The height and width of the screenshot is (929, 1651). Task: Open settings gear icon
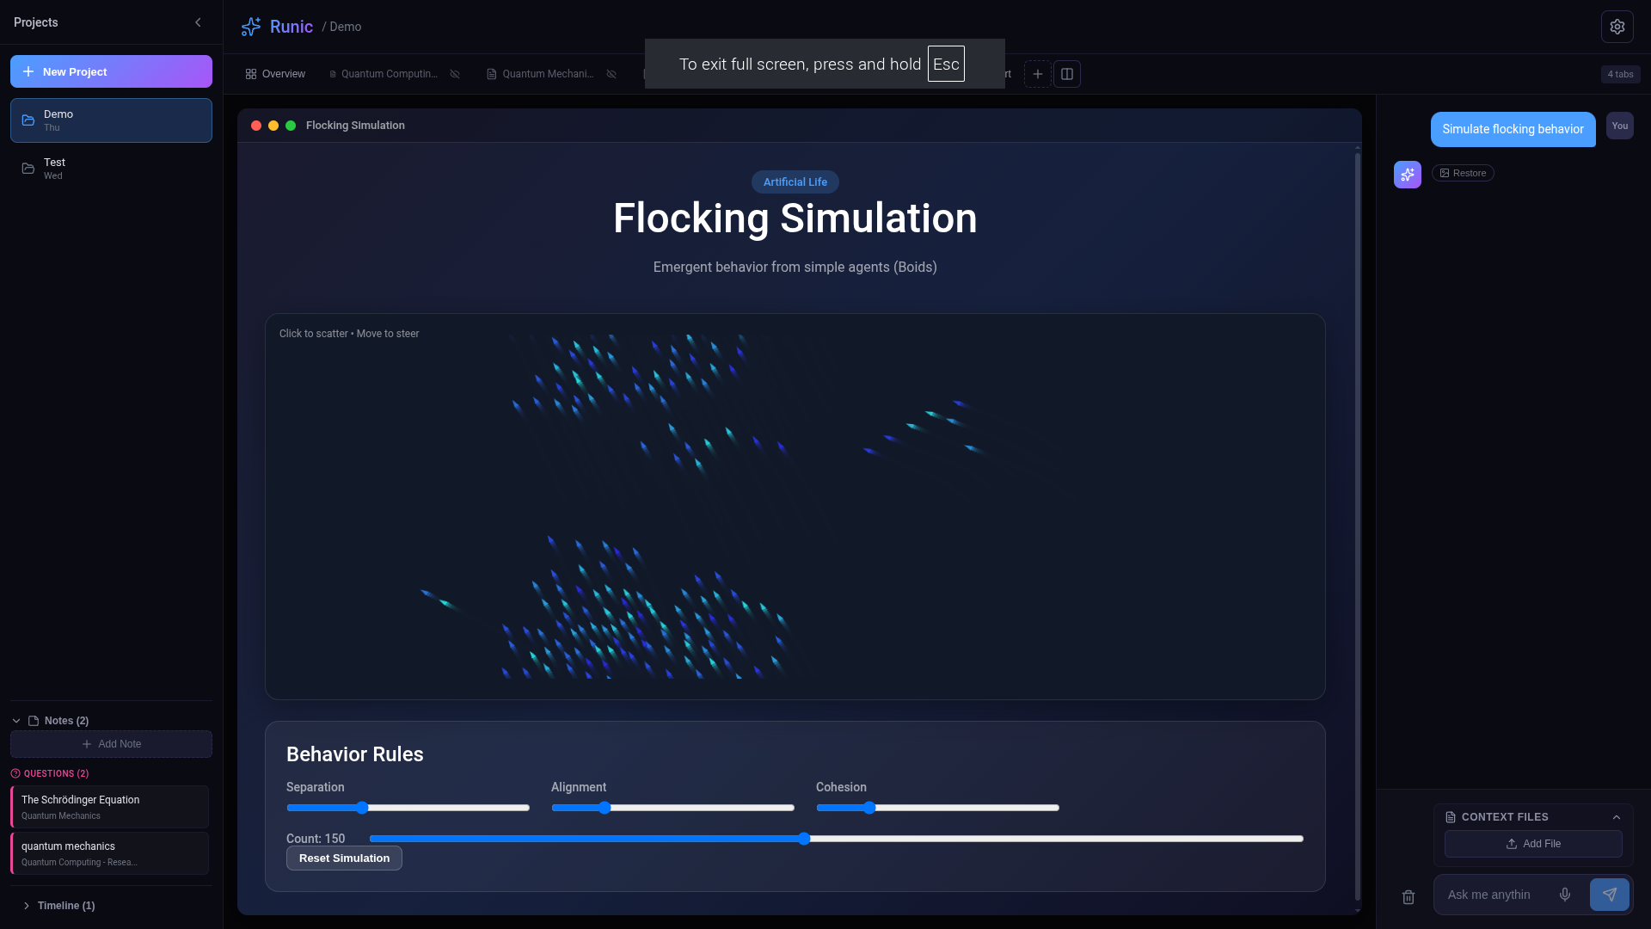[x=1617, y=27]
